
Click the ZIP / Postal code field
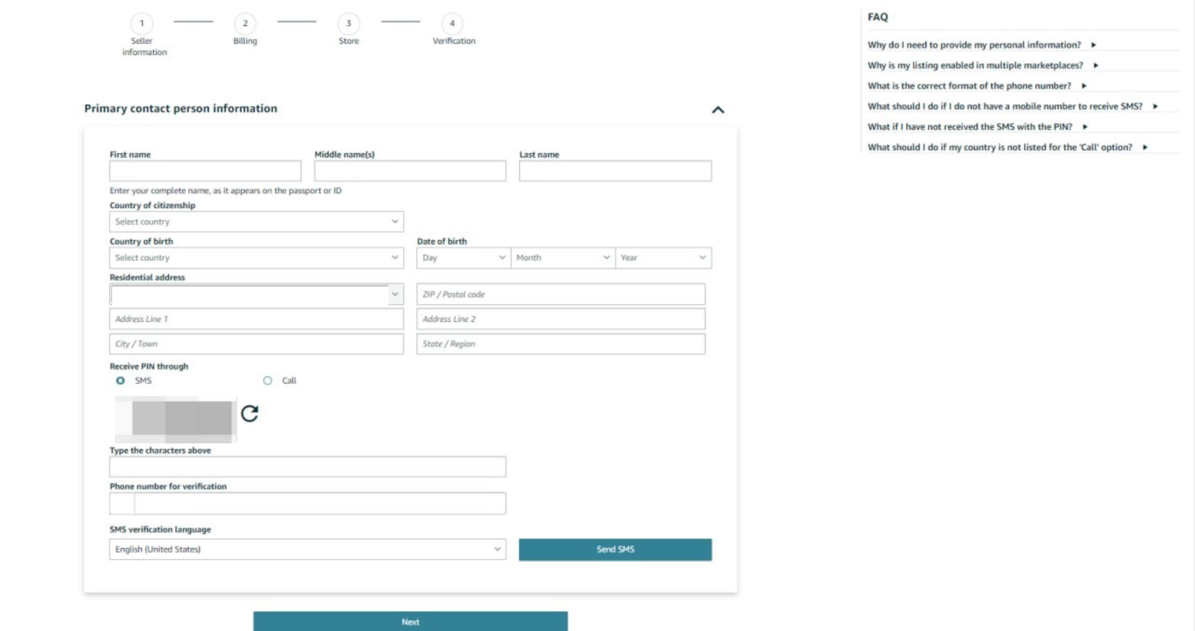click(x=560, y=294)
